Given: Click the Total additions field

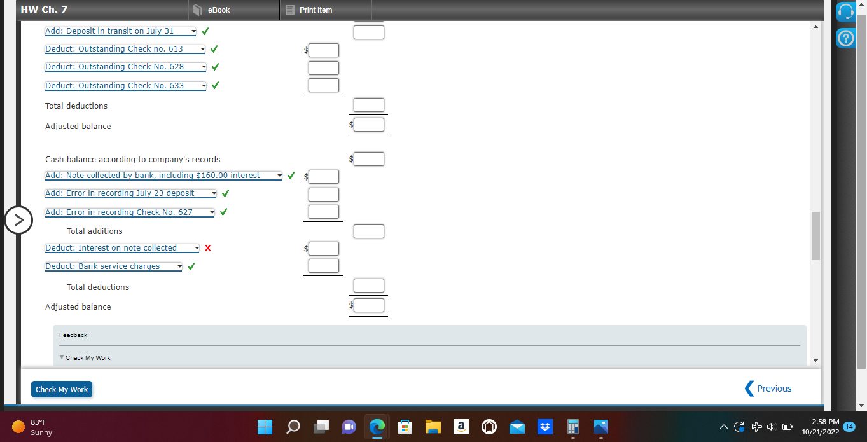Looking at the screenshot, I should click(x=369, y=231).
